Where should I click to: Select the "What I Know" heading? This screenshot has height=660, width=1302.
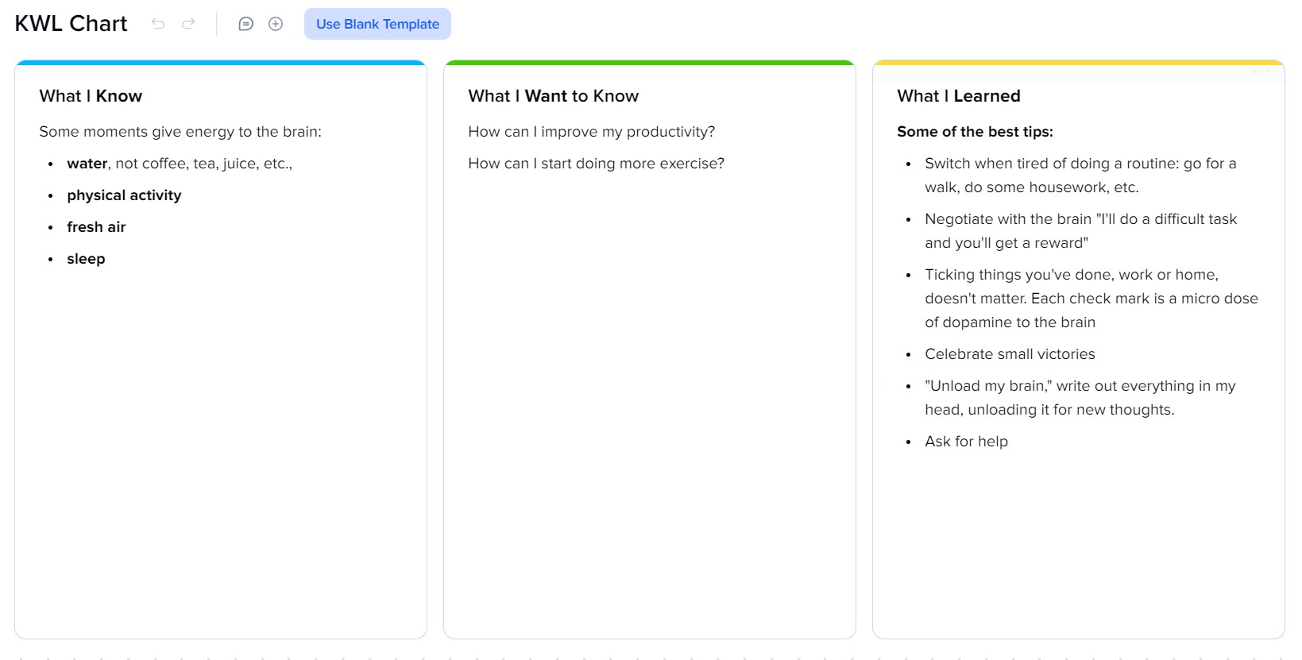(91, 96)
